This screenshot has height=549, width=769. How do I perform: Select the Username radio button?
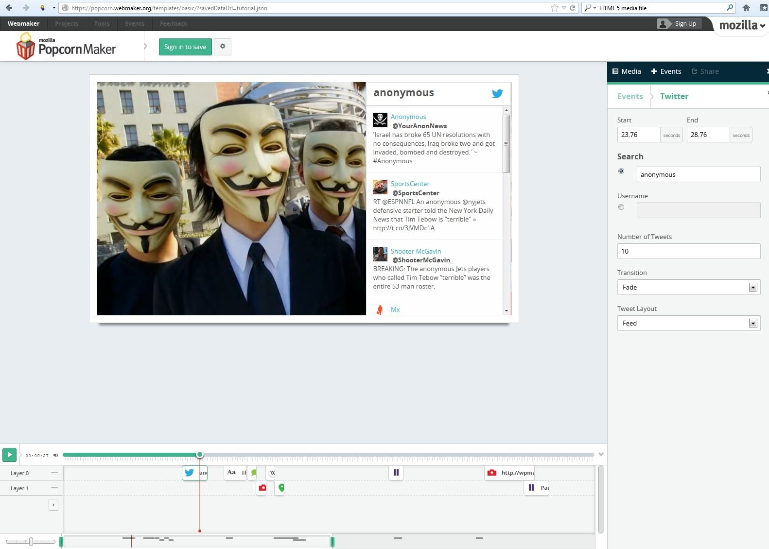(621, 207)
